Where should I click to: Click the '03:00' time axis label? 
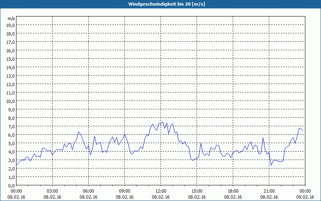pos(53,191)
